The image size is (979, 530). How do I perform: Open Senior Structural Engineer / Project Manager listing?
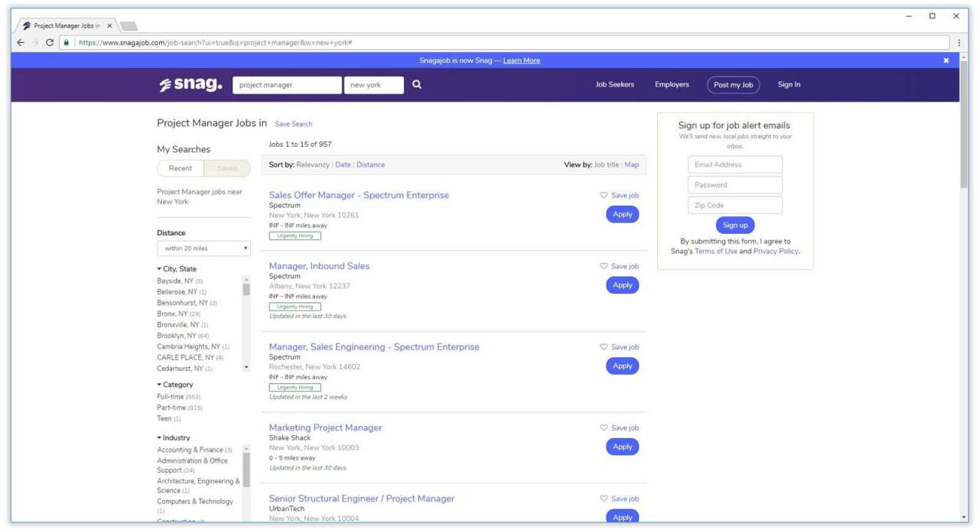click(362, 499)
